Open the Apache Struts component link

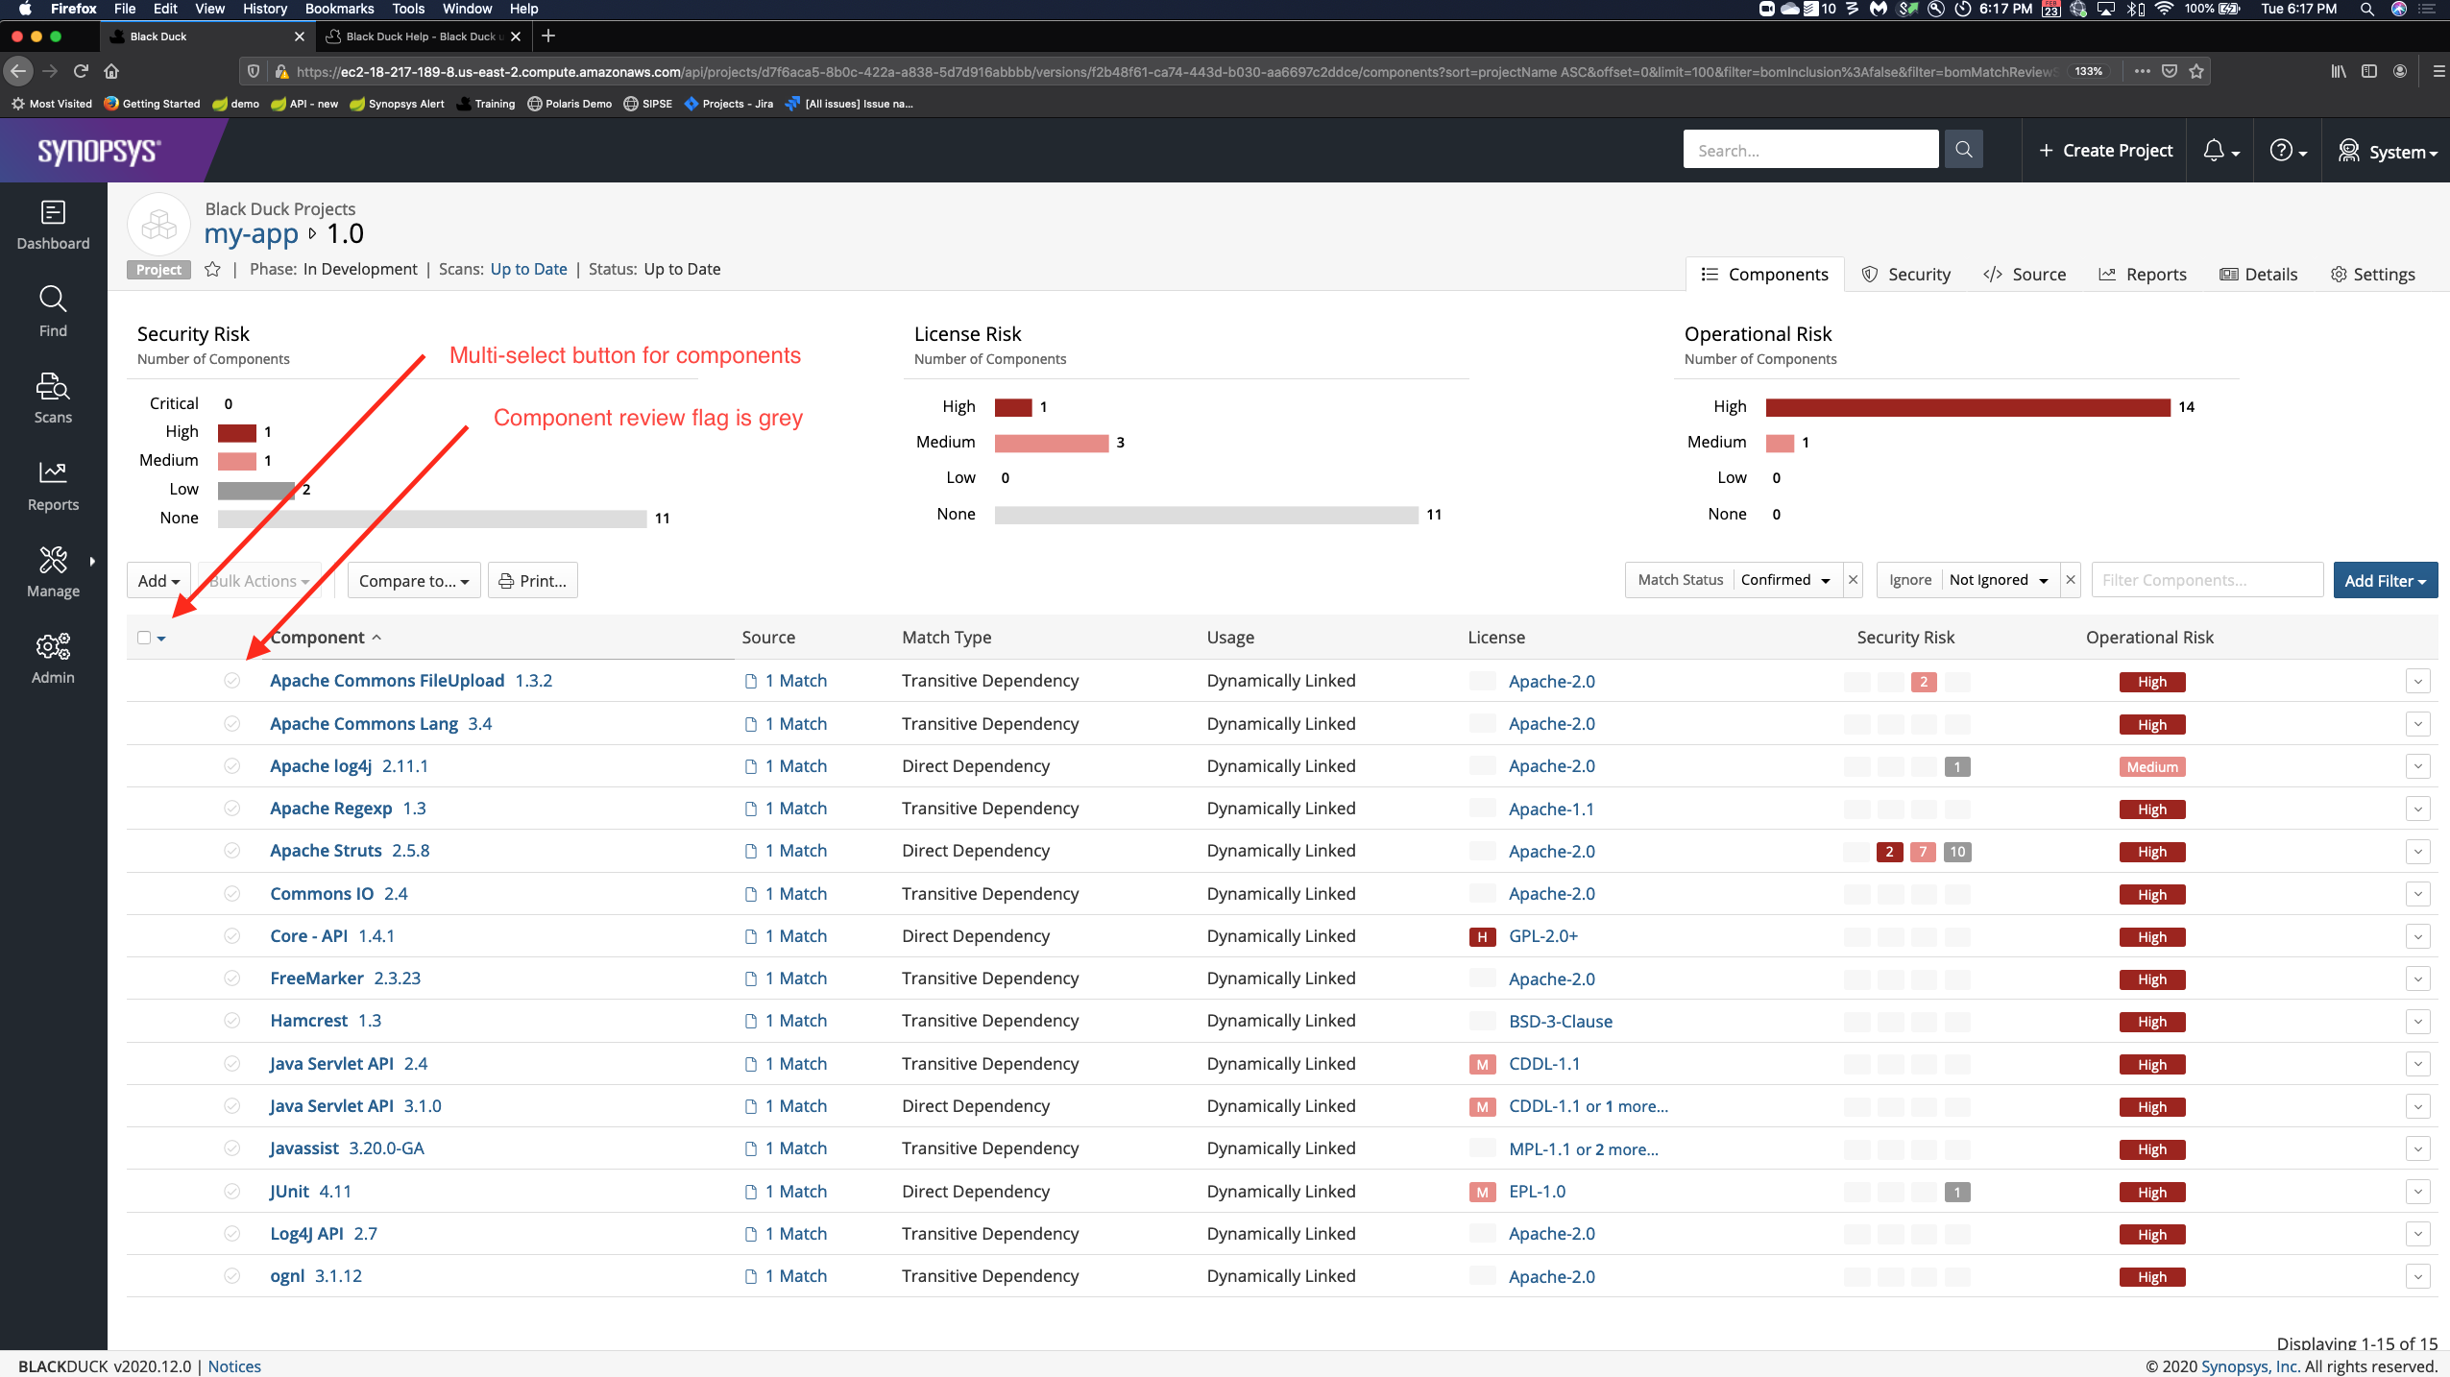point(326,851)
